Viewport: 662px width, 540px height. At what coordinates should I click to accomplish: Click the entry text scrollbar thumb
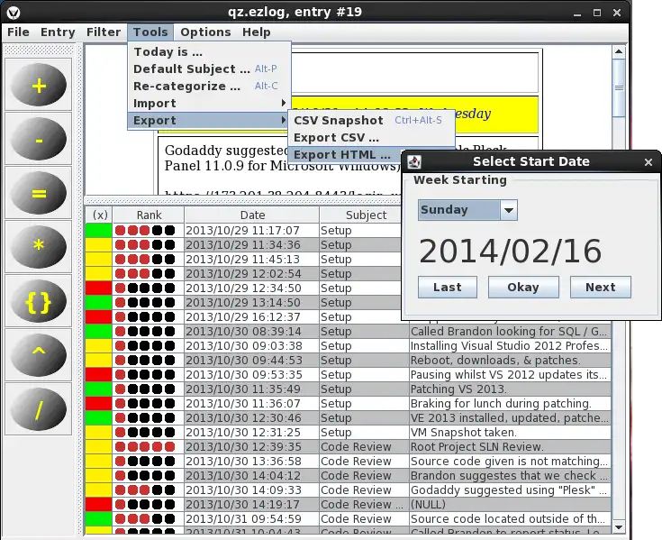click(x=619, y=87)
